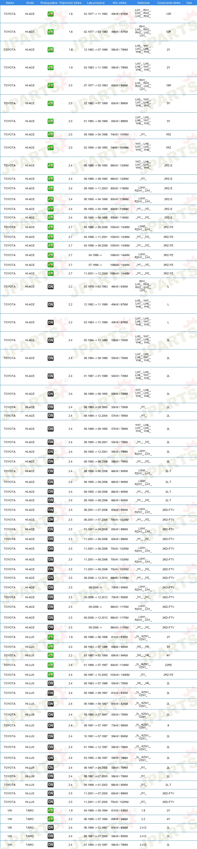197x849 pixels.
Task: Click petrol icon in VW TARO 2.2 4Y row
Action: 50,819
